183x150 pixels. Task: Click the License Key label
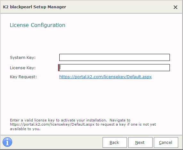point(23,68)
